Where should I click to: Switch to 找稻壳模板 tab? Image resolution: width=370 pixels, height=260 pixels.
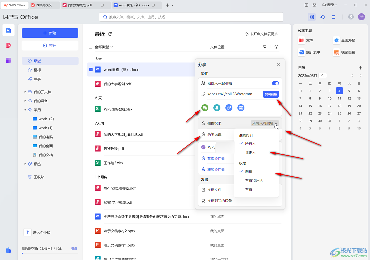click(x=45, y=5)
